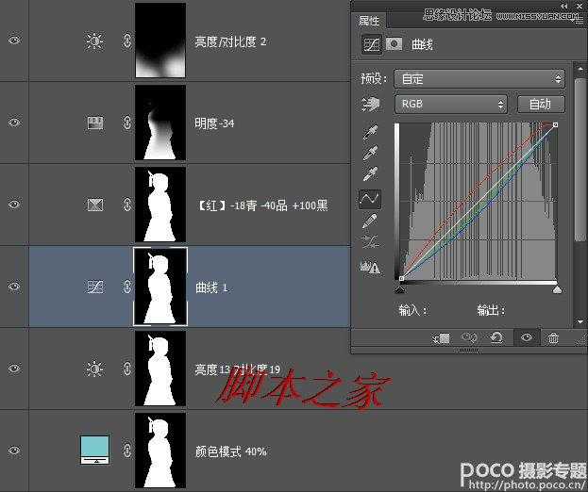Screen dimensions: 588x492
Task: Select curves icon in properties panel header
Action: tap(371, 44)
